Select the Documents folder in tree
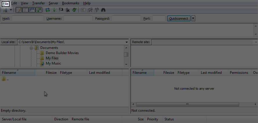Viewport: 258px width, 123px height. [49, 48]
